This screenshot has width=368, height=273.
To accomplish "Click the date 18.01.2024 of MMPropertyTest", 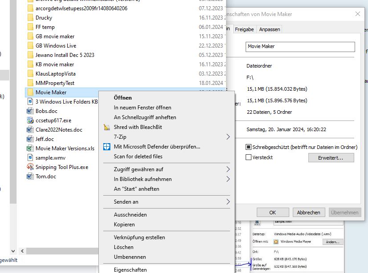I will 211,83.
